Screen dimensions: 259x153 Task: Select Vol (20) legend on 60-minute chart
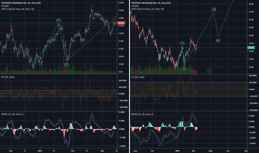(5, 6)
